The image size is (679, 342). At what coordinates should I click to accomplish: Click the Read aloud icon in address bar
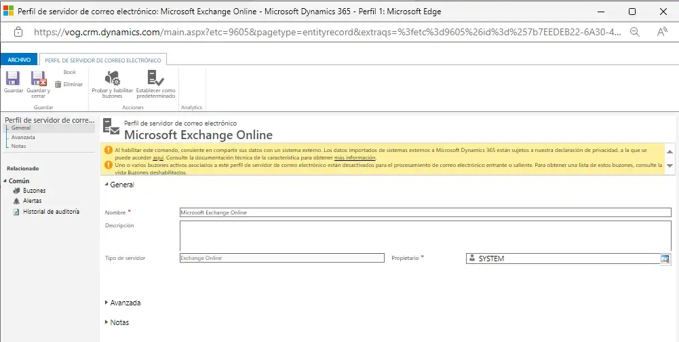(x=663, y=32)
